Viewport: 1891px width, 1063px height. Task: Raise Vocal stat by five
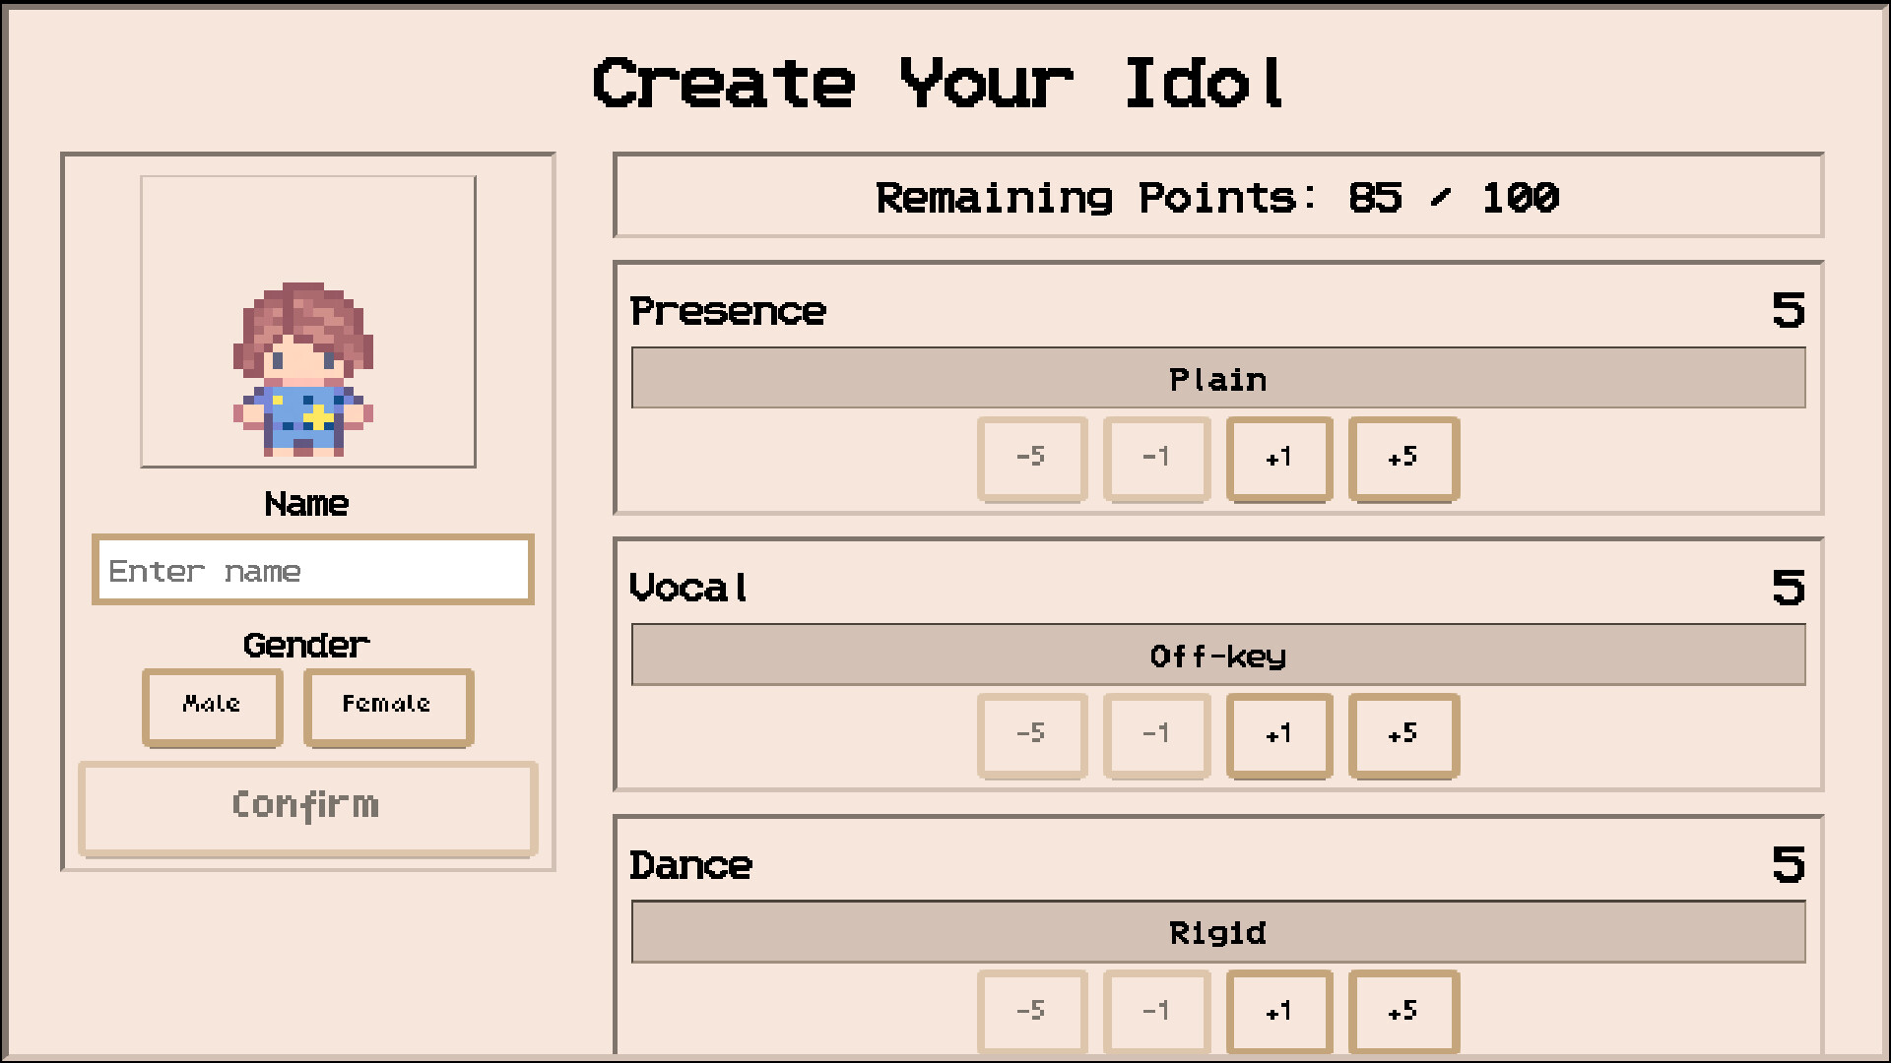pyautogui.click(x=1402, y=734)
